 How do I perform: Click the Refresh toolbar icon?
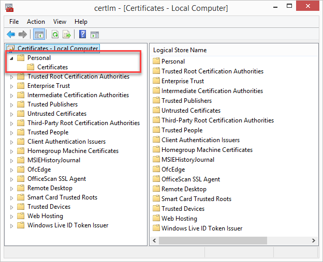[55, 35]
